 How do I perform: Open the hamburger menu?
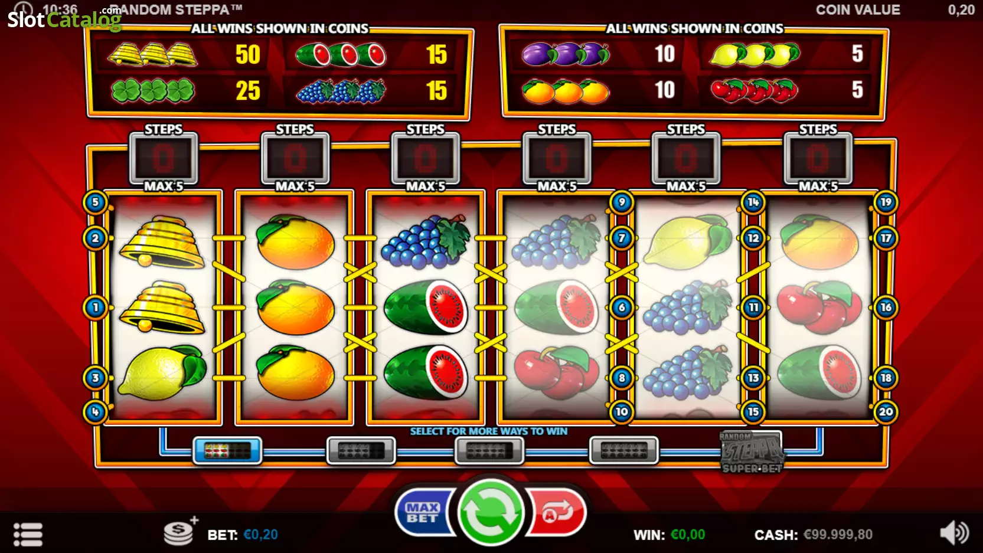[28, 535]
